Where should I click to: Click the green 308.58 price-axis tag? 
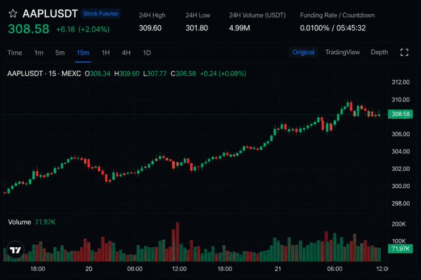click(x=401, y=114)
